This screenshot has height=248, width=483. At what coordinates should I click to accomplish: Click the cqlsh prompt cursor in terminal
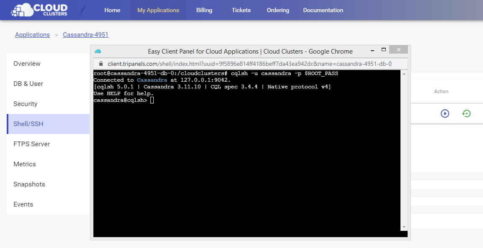(x=152, y=100)
